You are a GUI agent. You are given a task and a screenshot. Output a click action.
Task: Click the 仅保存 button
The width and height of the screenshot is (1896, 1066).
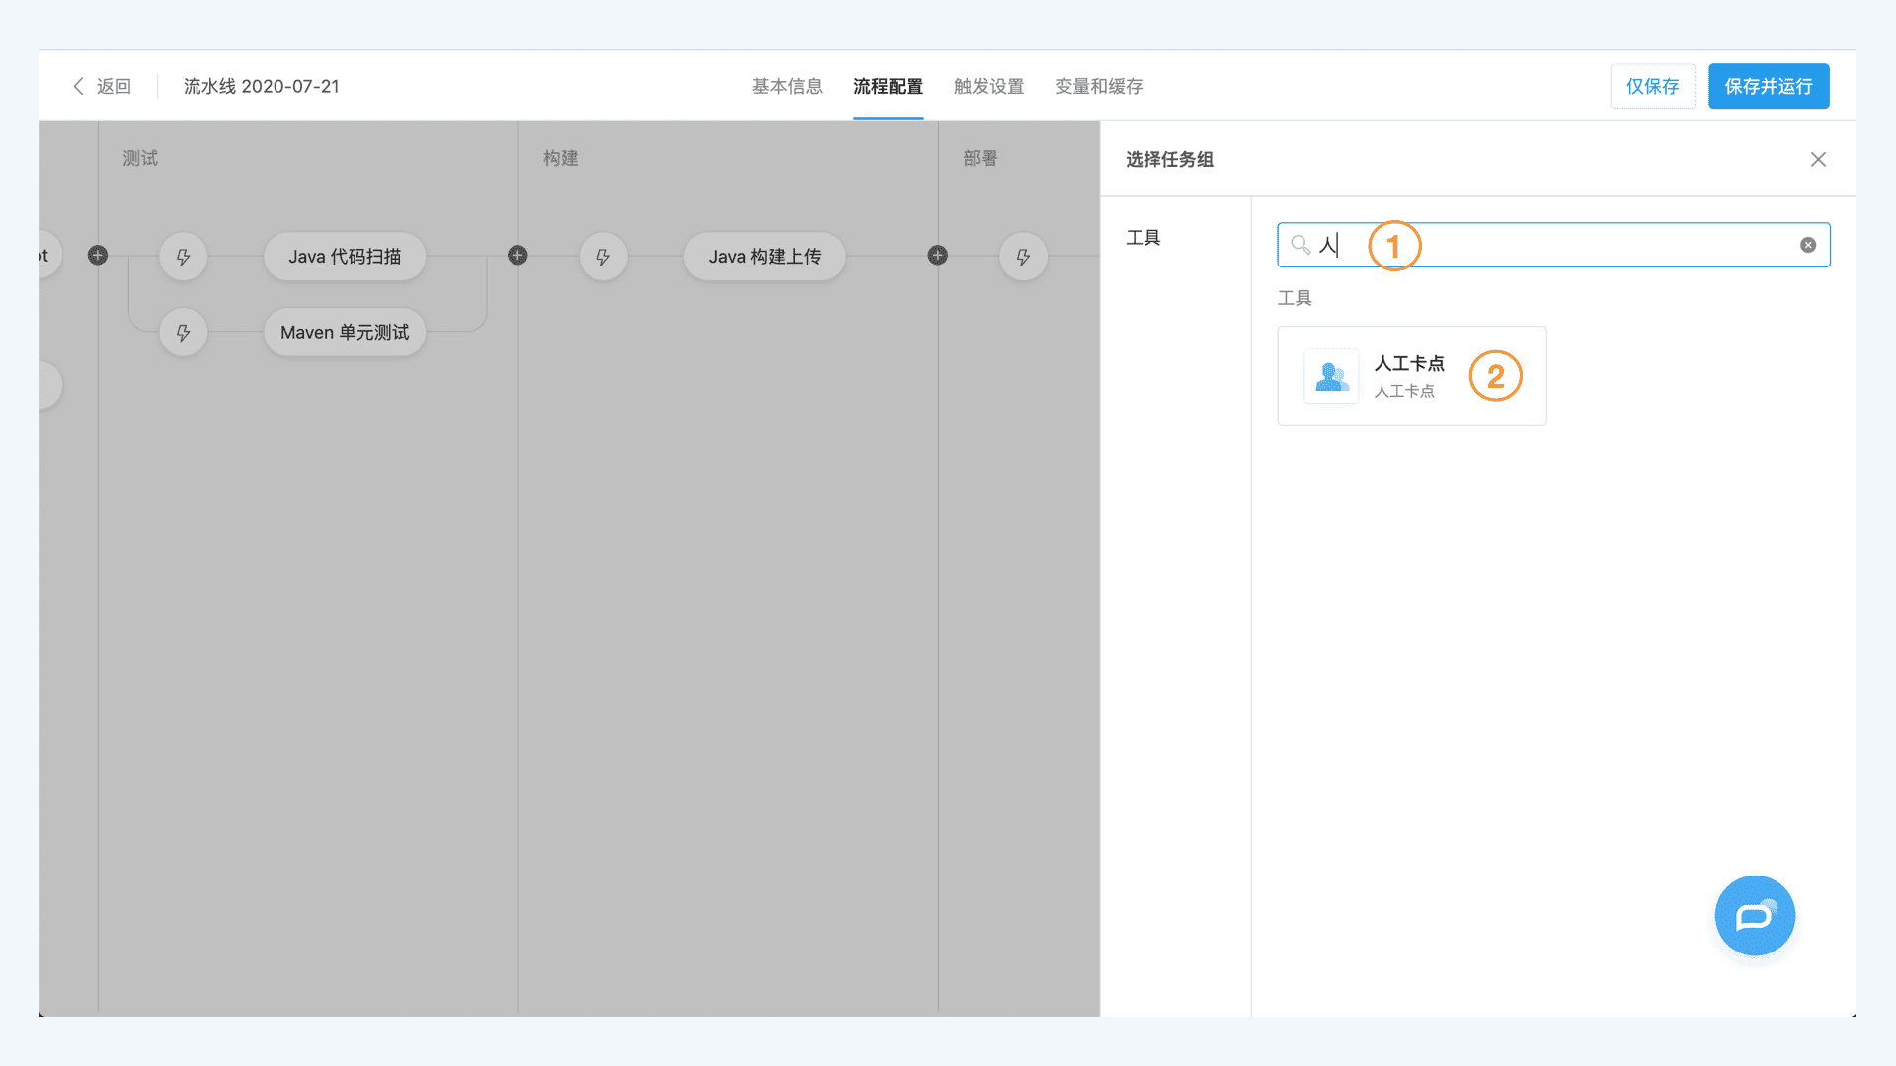click(x=1652, y=86)
